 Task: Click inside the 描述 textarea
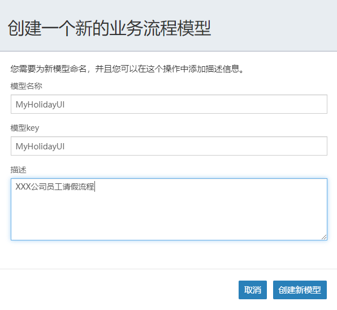pos(169,209)
